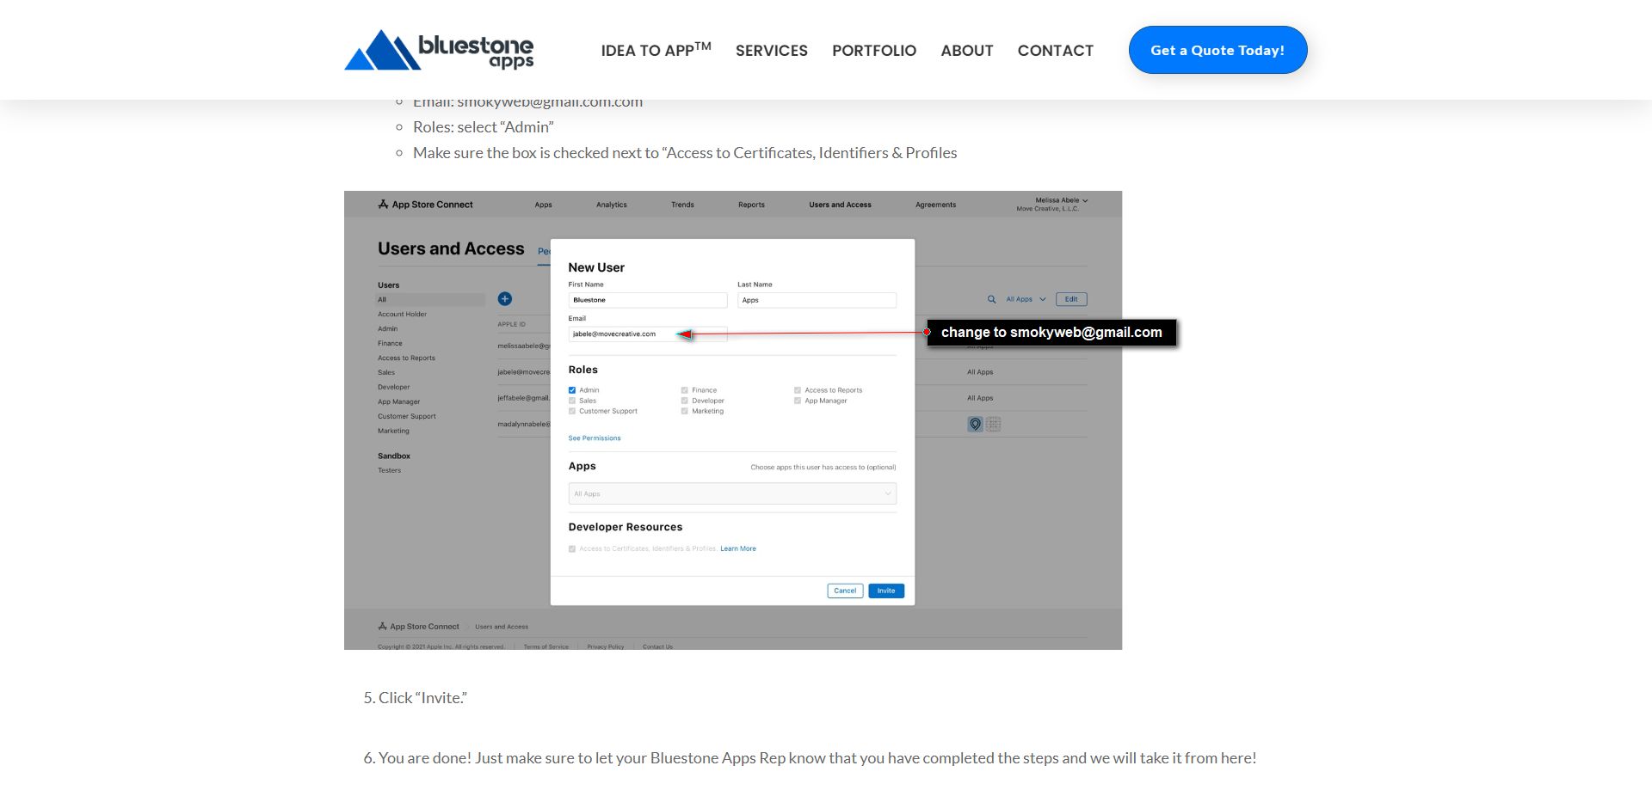
Task: Click the footer App Store Connect icon
Action: point(382,627)
